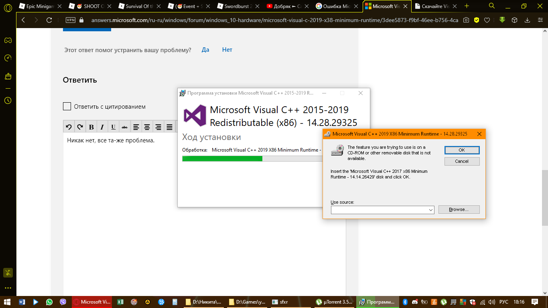Viewport: 548px width, 308px height.
Task: Open volume speaker tray icon
Action: (x=492, y=302)
